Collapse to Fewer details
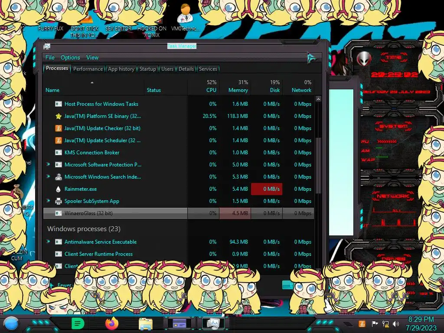This screenshot has width=444, height=333. point(61,285)
